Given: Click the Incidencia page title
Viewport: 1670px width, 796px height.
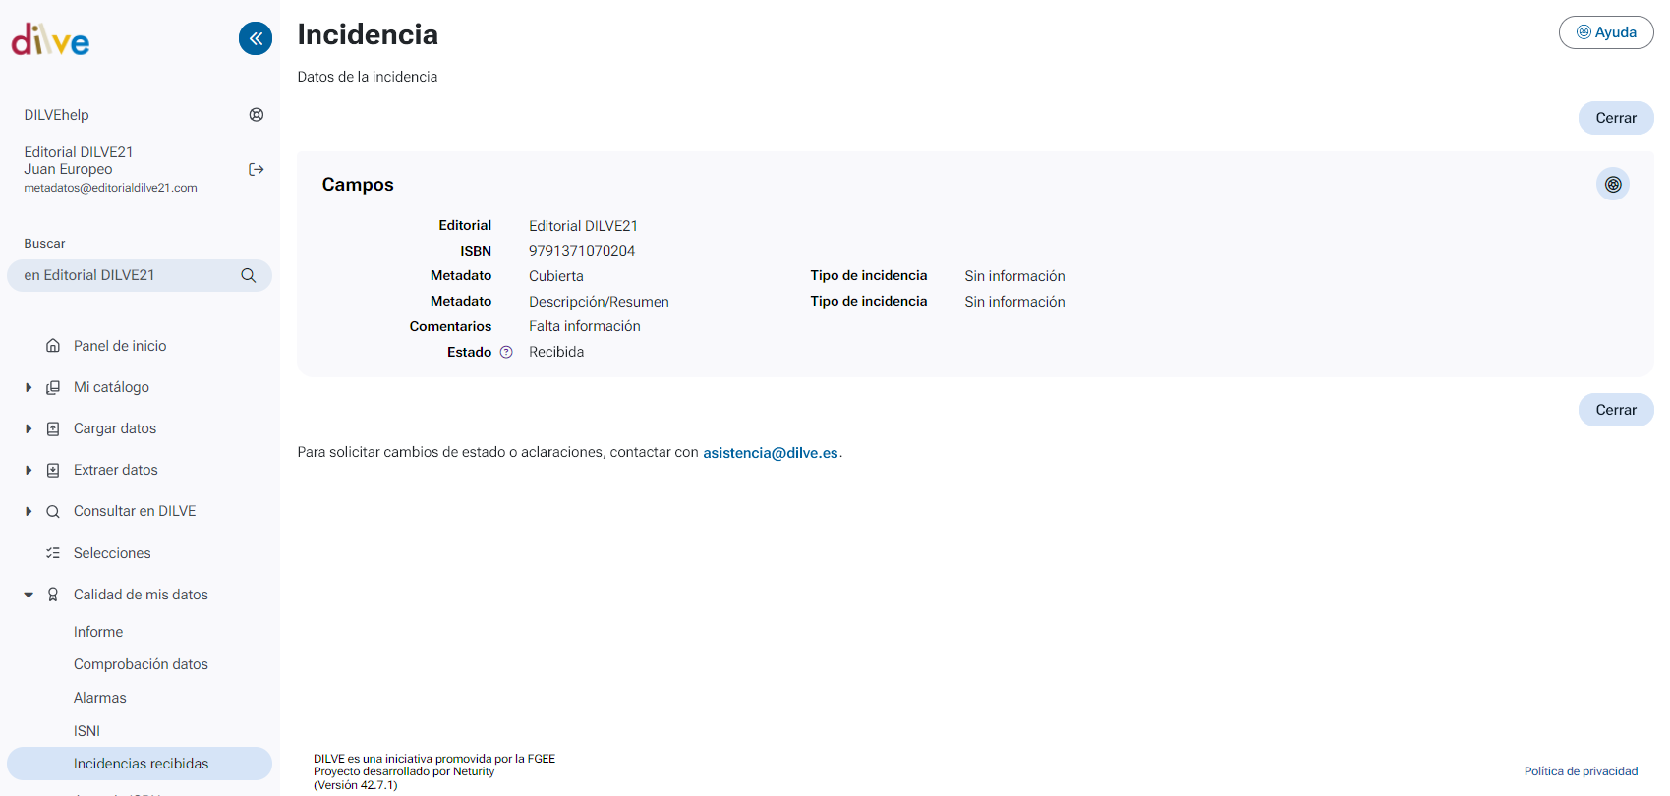Looking at the screenshot, I should [368, 34].
